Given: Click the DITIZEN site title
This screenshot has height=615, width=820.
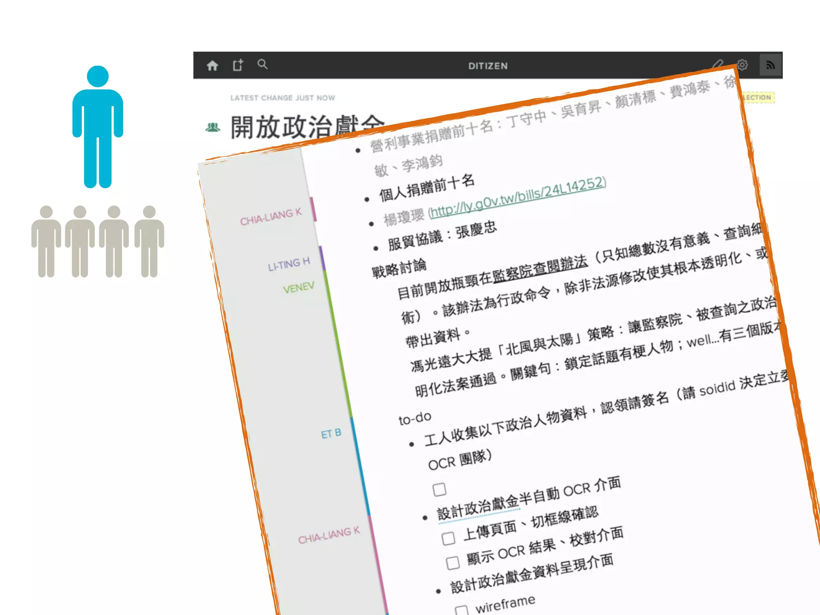Looking at the screenshot, I should pos(488,66).
